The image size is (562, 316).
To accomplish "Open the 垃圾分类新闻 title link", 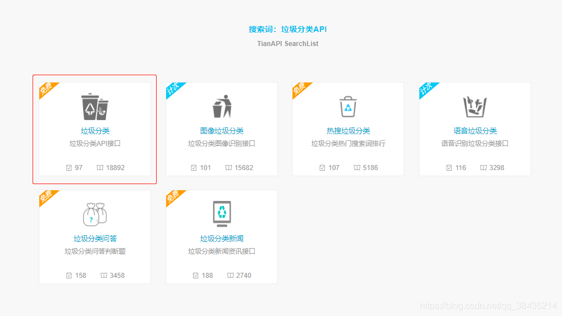I will tap(222, 239).
